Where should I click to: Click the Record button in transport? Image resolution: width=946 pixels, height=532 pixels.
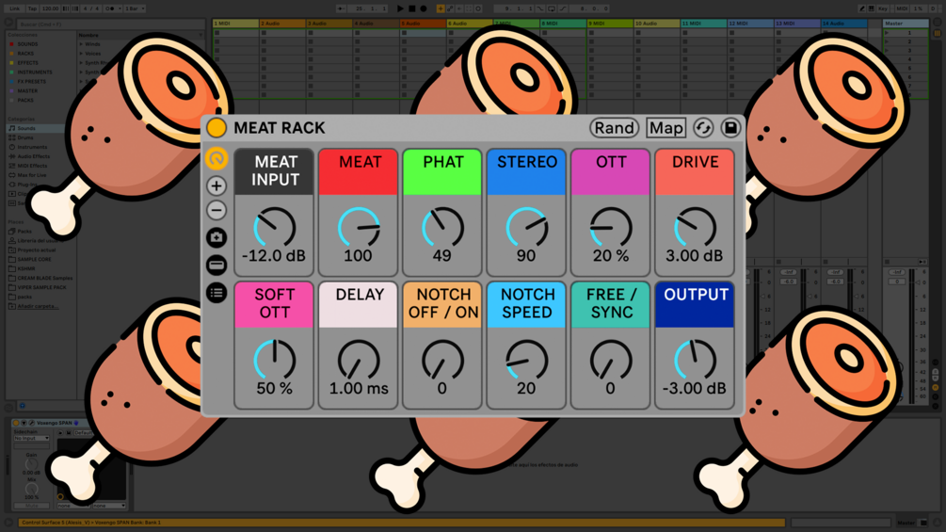(424, 9)
